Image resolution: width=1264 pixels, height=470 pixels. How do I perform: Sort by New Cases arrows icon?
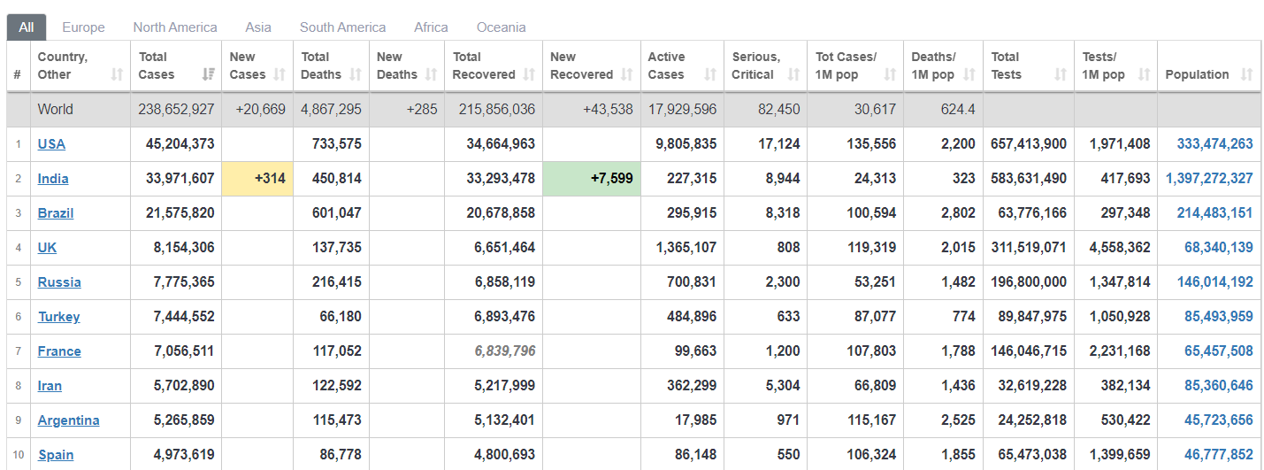click(x=280, y=74)
